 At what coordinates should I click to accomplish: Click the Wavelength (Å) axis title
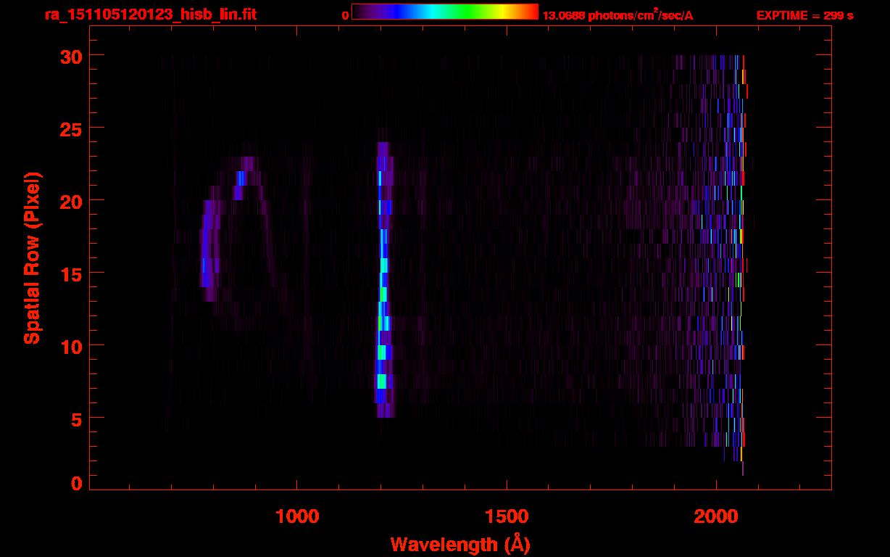460,543
